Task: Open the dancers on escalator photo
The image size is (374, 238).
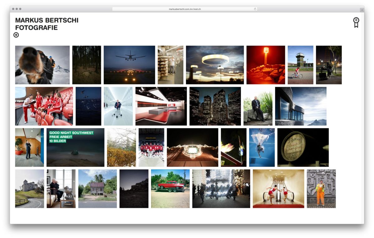Action: [278, 188]
